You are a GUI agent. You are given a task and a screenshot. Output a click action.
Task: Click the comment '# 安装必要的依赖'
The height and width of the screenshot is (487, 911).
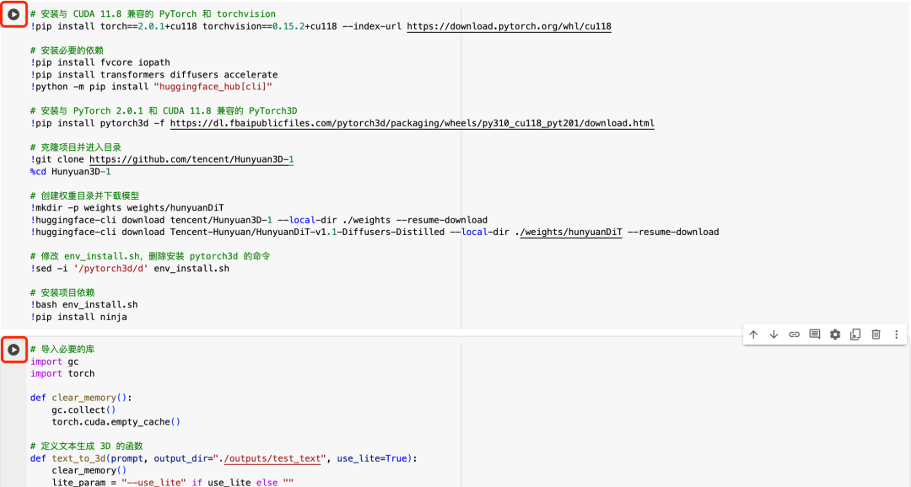click(x=67, y=51)
